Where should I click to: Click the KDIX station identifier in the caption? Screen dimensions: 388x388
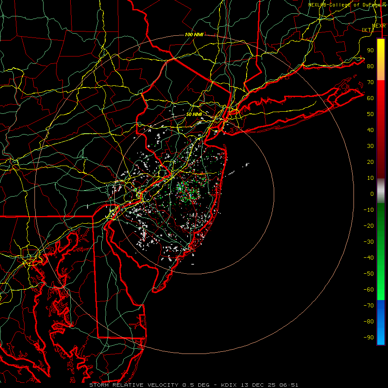tap(228, 385)
